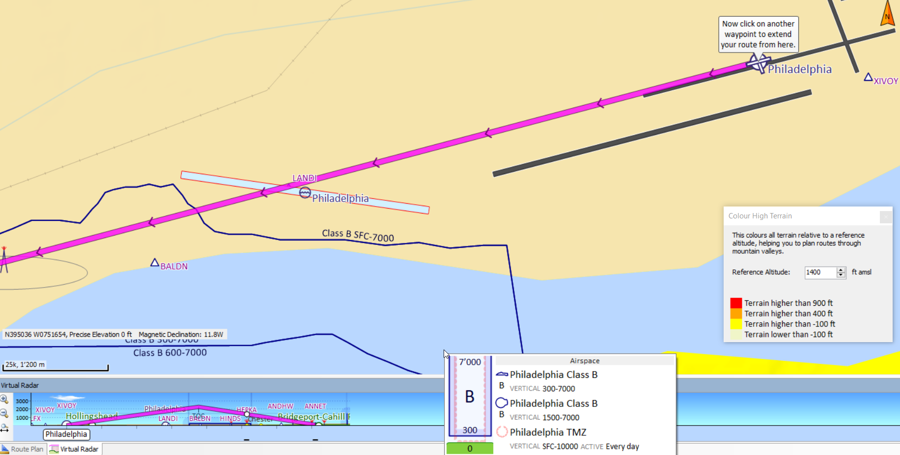This screenshot has height=455, width=900.
Task: Click the Philadelphia label below the radar profile
Action: click(x=66, y=434)
